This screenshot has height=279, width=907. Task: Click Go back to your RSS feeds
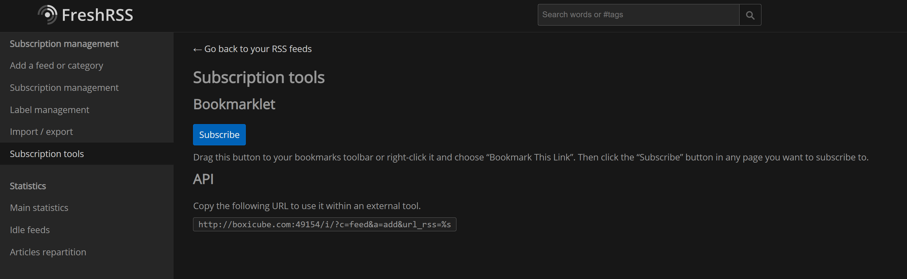252,49
